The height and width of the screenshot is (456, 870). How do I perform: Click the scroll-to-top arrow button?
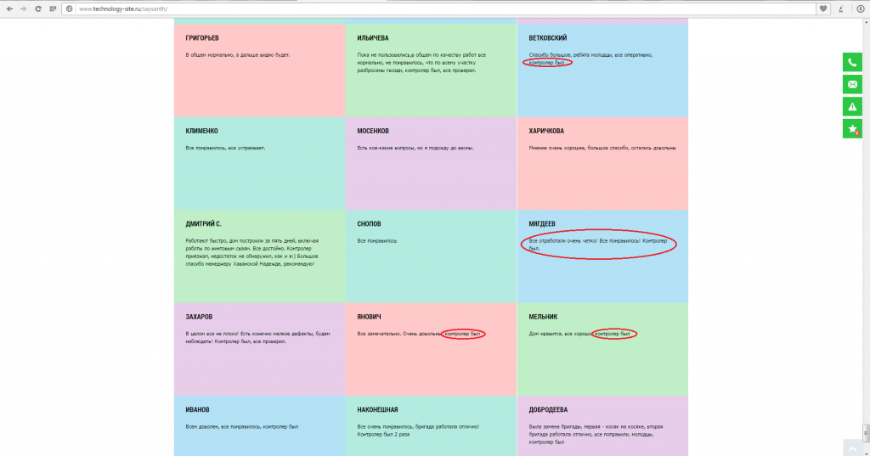click(852, 448)
